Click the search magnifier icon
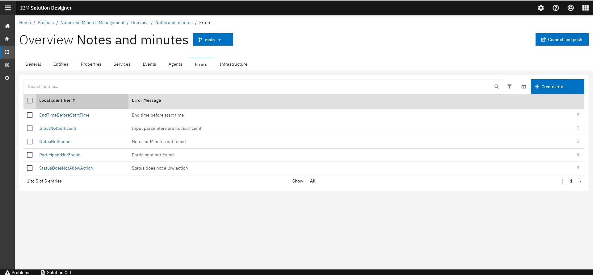The image size is (593, 275). (x=496, y=87)
